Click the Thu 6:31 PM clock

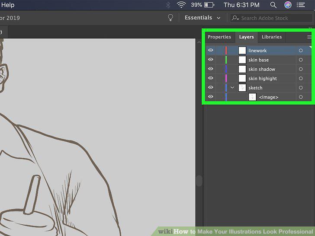pos(242,5)
